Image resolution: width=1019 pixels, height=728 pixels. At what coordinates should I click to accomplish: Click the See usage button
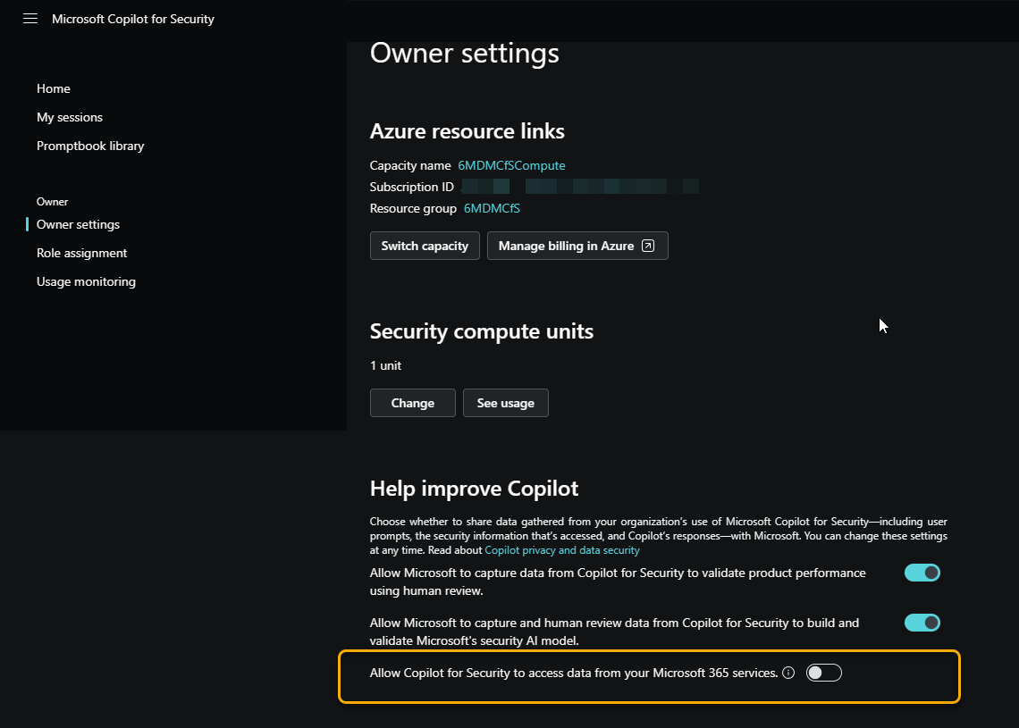(506, 403)
